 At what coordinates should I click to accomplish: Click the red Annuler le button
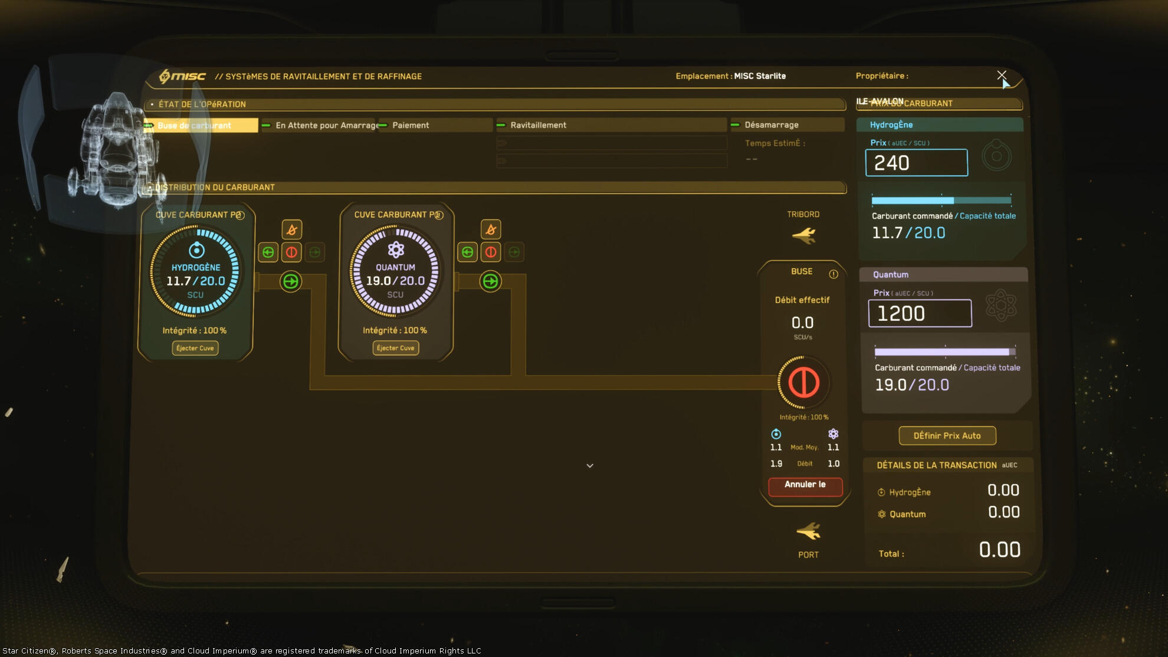pyautogui.click(x=805, y=487)
